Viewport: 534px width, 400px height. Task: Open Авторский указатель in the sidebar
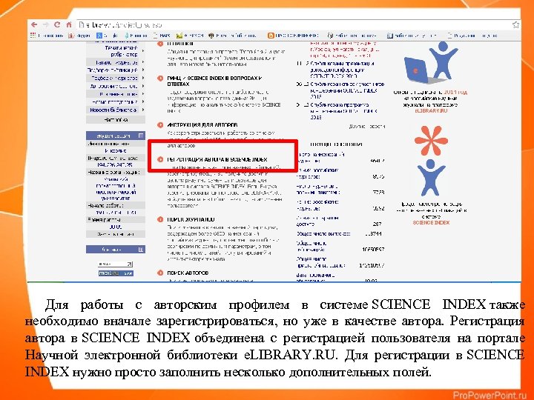pyautogui.click(x=114, y=87)
